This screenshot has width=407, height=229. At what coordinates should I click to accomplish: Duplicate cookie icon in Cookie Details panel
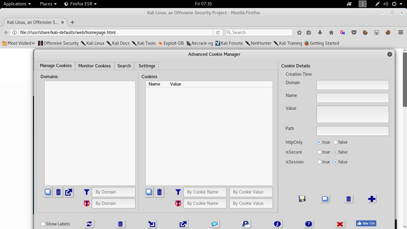click(325, 199)
